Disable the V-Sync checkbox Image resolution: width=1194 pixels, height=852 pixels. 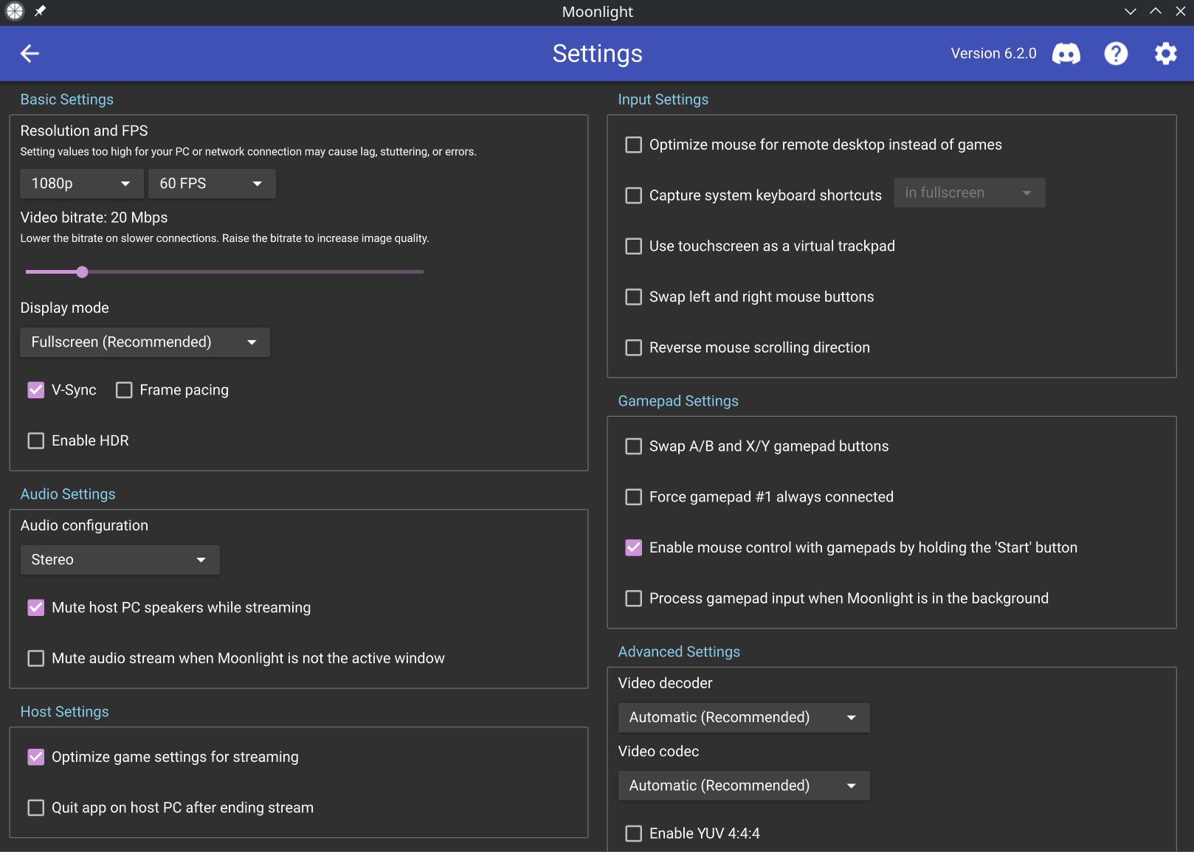click(36, 390)
